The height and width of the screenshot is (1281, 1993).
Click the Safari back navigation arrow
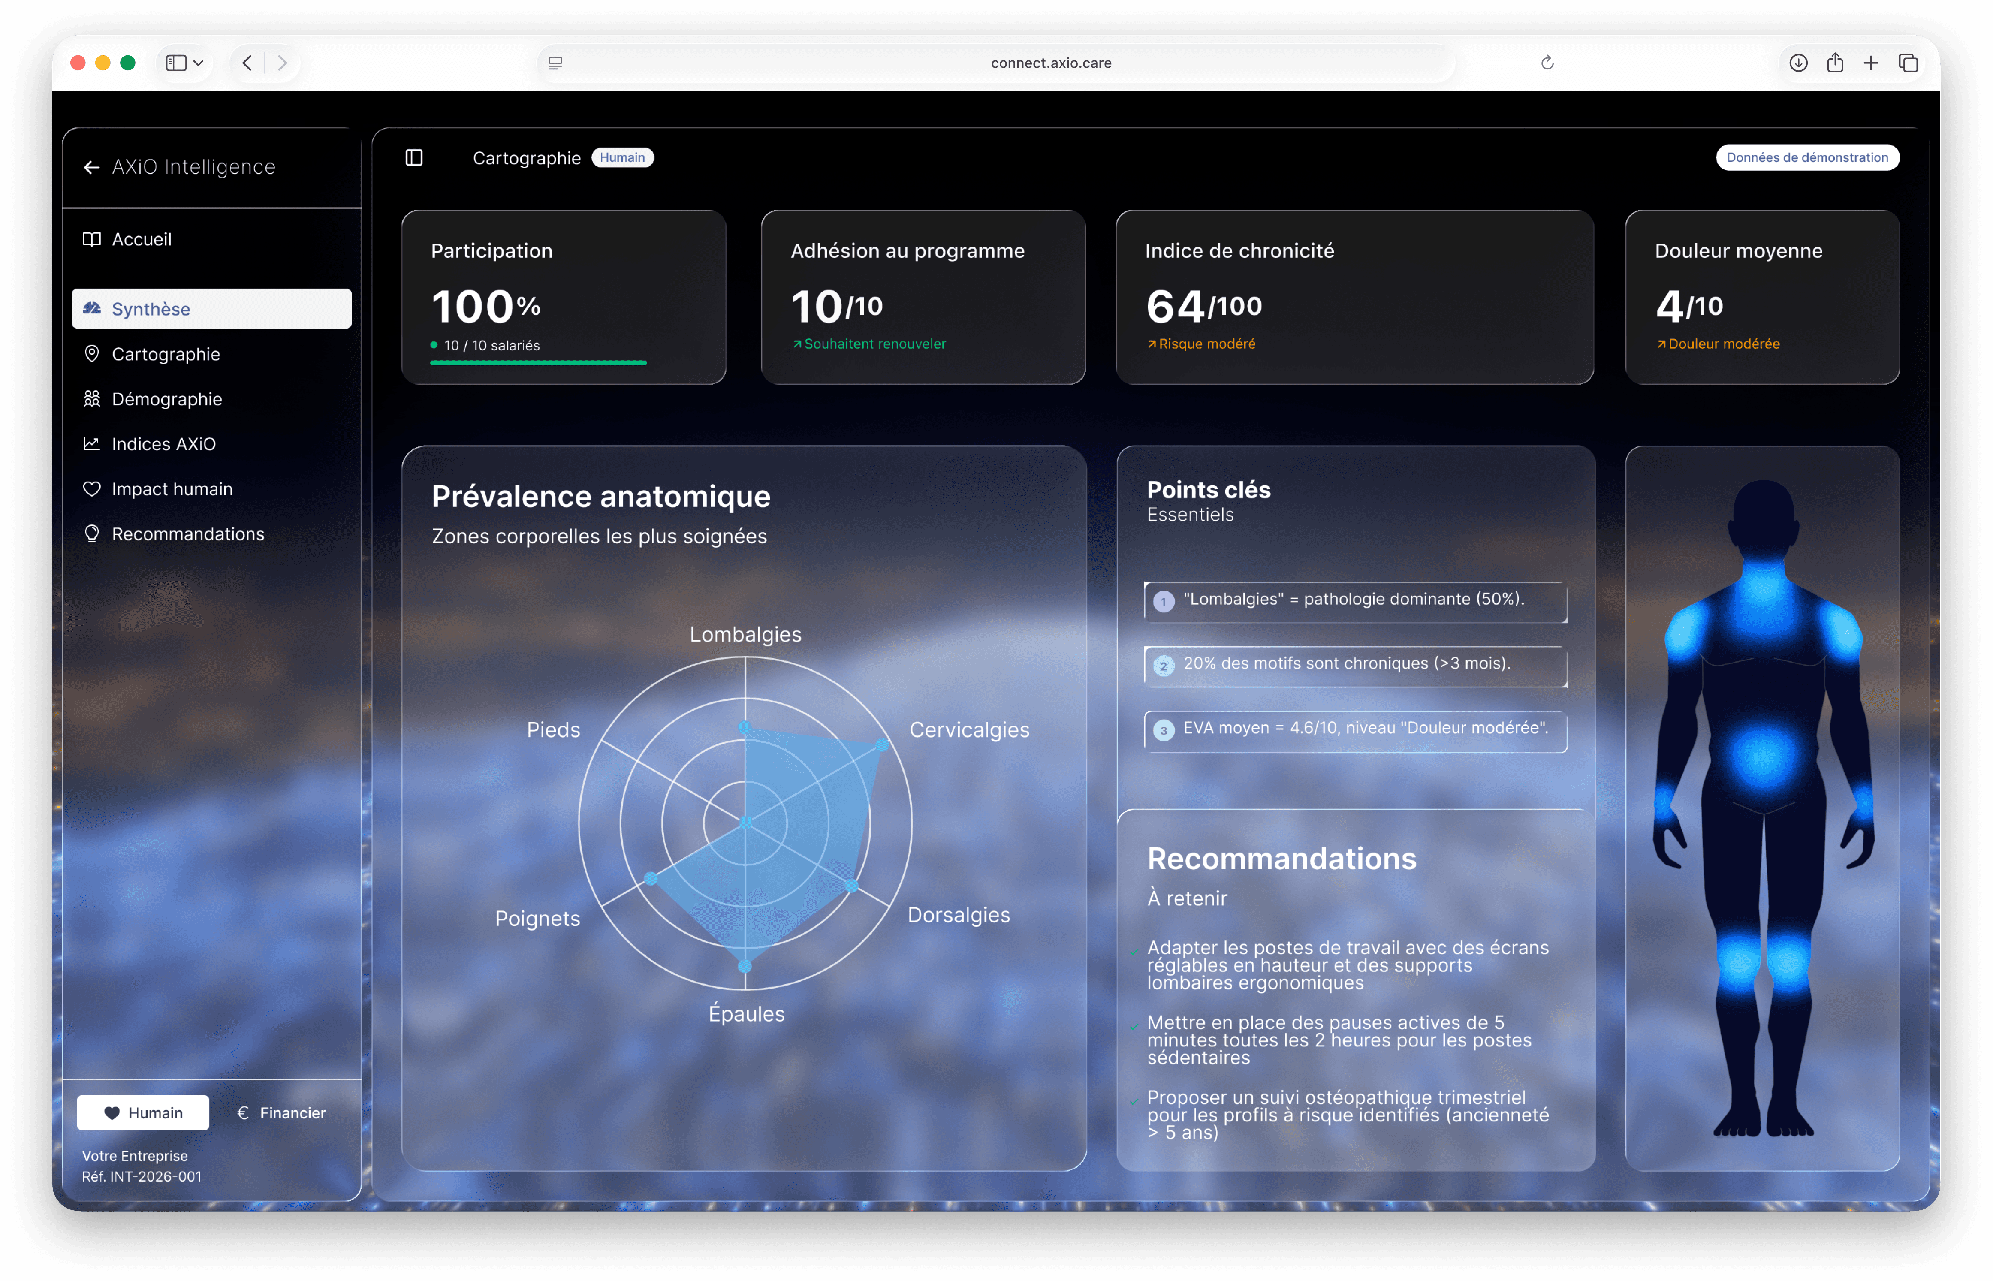tap(247, 63)
